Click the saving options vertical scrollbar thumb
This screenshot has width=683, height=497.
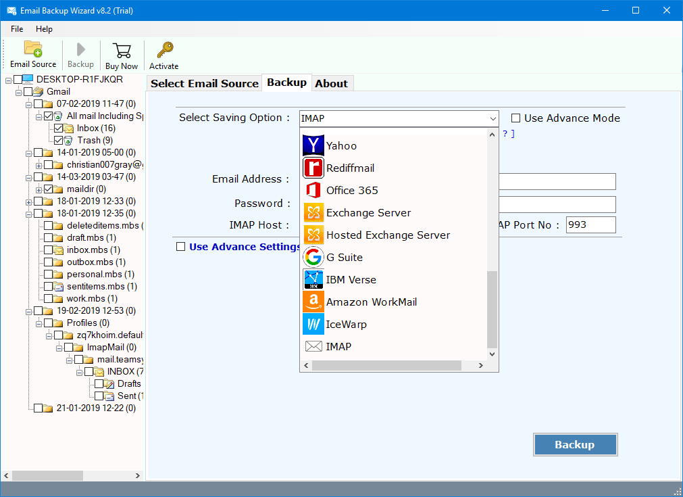(x=492, y=310)
